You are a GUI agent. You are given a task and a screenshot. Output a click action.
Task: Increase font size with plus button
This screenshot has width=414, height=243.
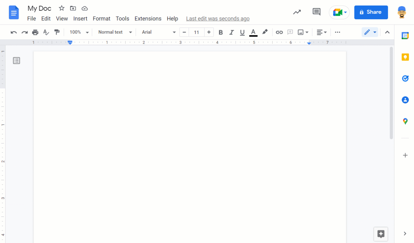tap(209, 32)
